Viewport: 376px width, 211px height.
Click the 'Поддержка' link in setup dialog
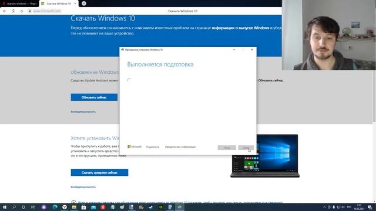153,147
